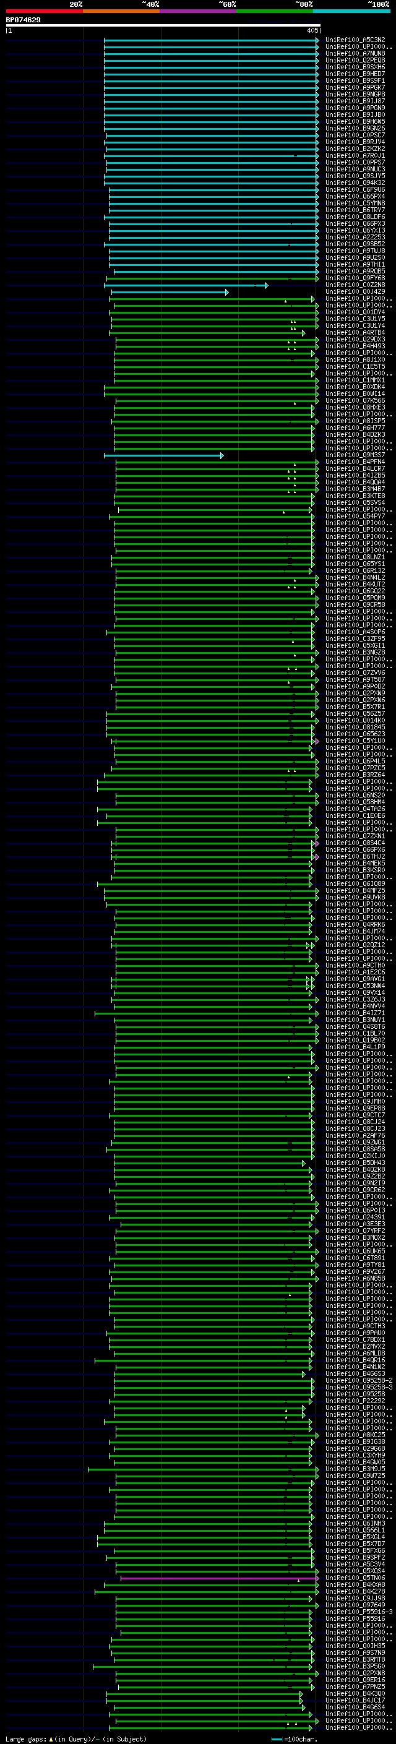Select hit UniRef100_B6THJ2
The width and height of the screenshot is (396, 1744).
[x=355, y=857]
